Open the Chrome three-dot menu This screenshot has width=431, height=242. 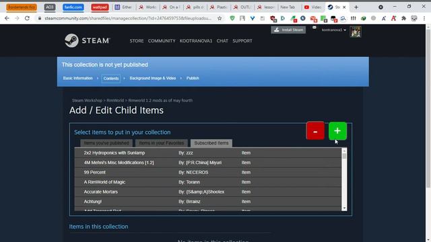[424, 18]
